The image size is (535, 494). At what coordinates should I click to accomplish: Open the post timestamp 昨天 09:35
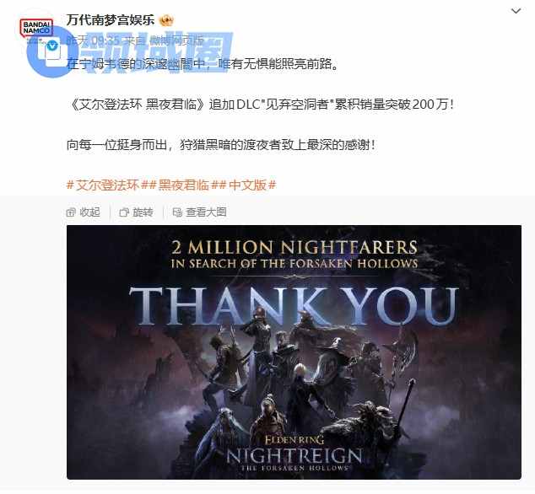pos(93,41)
